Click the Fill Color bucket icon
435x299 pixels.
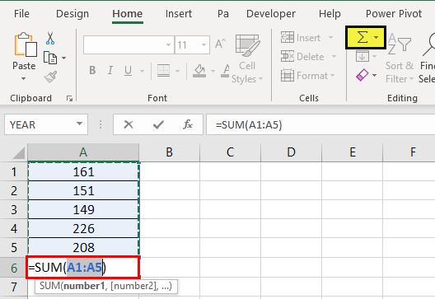click(199, 71)
